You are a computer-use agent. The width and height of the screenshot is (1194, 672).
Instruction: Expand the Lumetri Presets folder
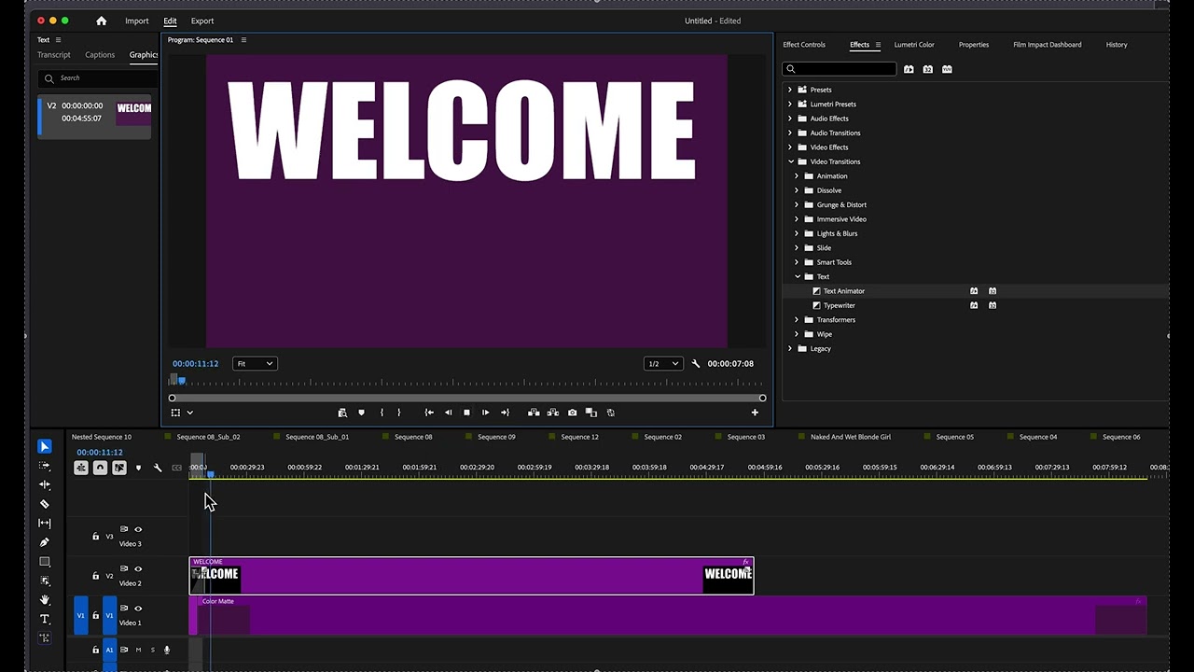790,104
